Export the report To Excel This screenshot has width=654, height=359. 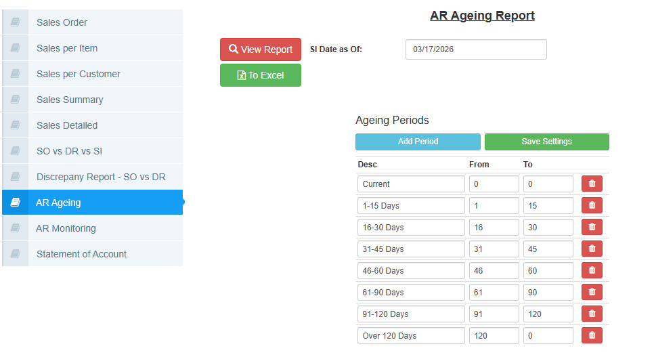[261, 75]
